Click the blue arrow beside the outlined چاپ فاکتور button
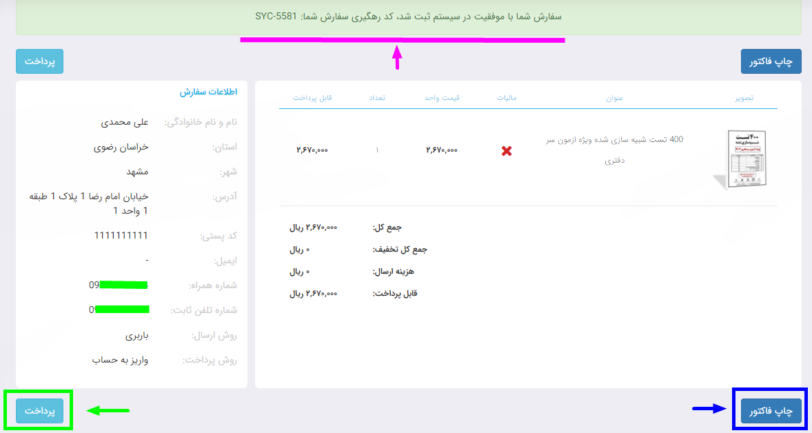The height and width of the screenshot is (433, 812). click(709, 409)
